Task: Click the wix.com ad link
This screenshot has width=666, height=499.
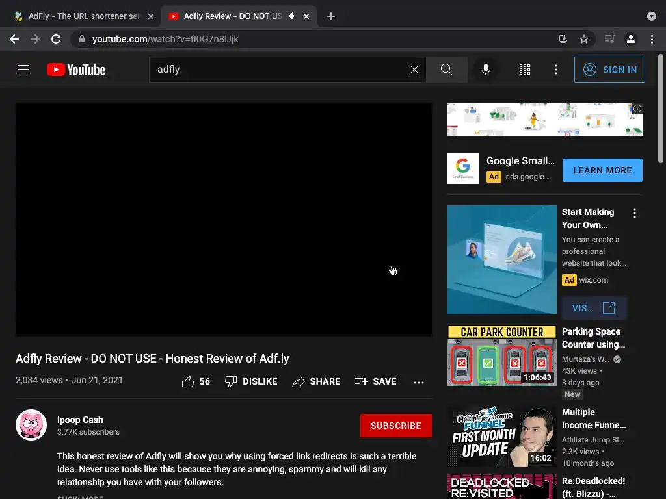Action: pyautogui.click(x=593, y=280)
